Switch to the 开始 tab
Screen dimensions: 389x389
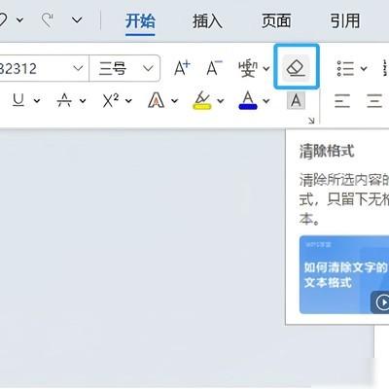coord(140,21)
